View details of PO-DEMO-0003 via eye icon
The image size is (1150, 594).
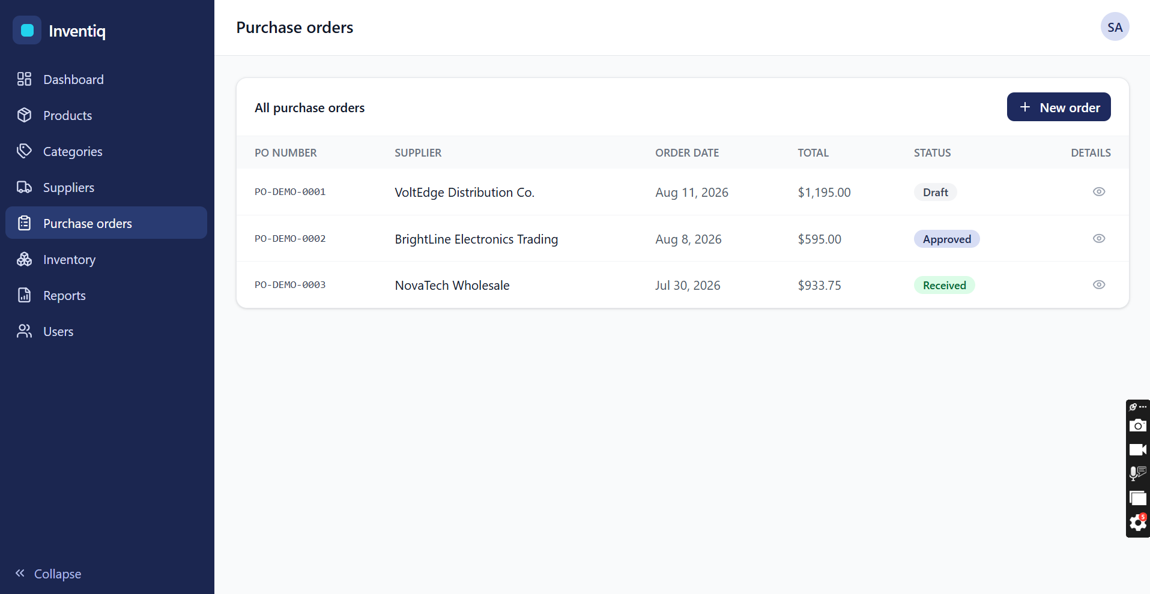[x=1099, y=284]
